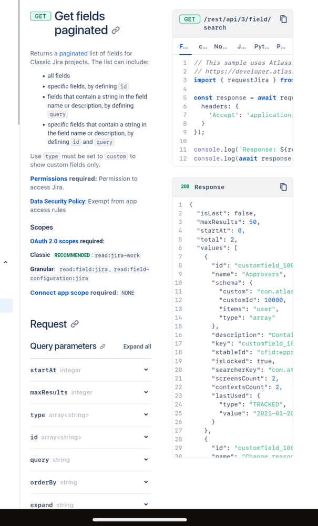The width and height of the screenshot is (318, 526).
Task: Click the "customId": 10000 response line
Action: tap(253, 300)
